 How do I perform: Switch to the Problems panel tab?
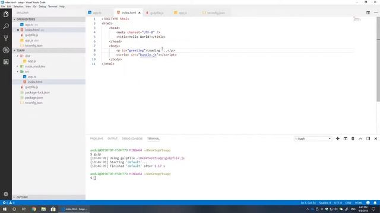coord(96,138)
